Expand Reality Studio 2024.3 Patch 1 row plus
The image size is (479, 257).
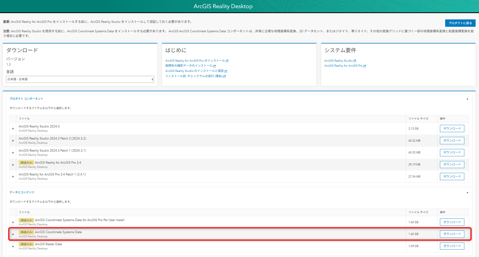pyautogui.click(x=13, y=153)
